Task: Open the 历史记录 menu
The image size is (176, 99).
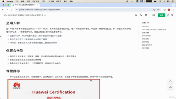Action: tap(36, 1)
